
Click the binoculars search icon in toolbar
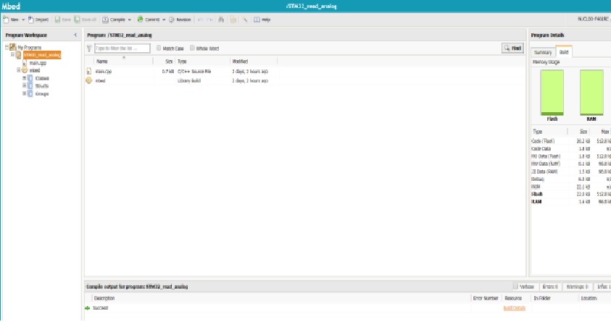pyautogui.click(x=221, y=20)
